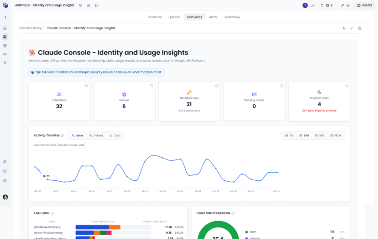The image size is (378, 239).
Task: Click the GitHub integration icon
Action: coord(327,5)
